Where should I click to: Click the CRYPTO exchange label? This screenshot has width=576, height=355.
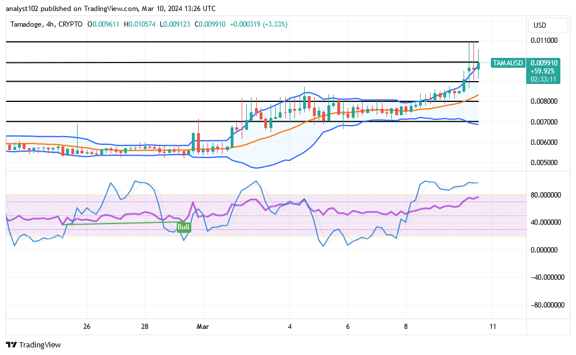point(71,24)
